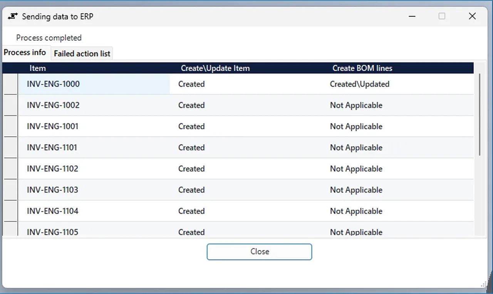
Task: Switch to the Process info tab
Action: tap(25, 53)
